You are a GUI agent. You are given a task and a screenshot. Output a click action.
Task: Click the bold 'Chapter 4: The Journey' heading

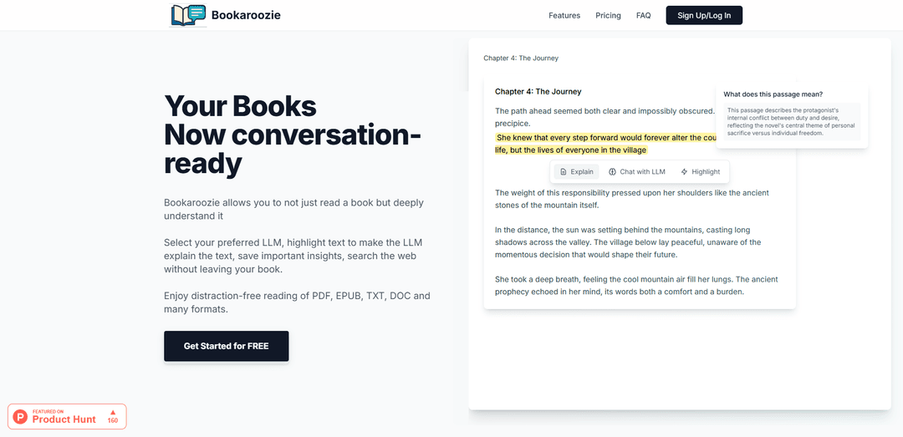pos(538,92)
